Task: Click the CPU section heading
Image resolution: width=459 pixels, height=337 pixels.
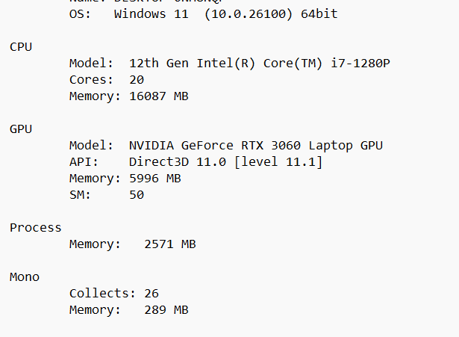Action: pyautogui.click(x=21, y=47)
